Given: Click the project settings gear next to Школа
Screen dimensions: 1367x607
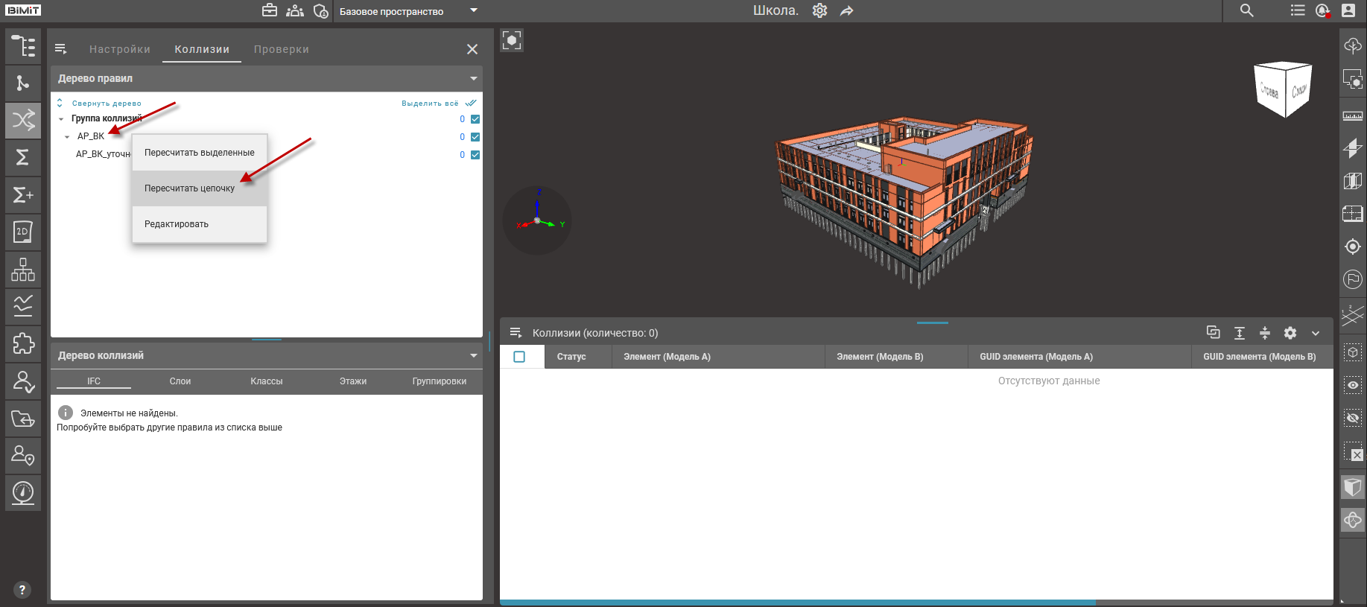Looking at the screenshot, I should point(819,10).
